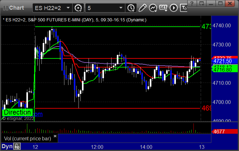Click the text template T icon
The width and height of the screenshot is (239, 151).
(x=183, y=8)
